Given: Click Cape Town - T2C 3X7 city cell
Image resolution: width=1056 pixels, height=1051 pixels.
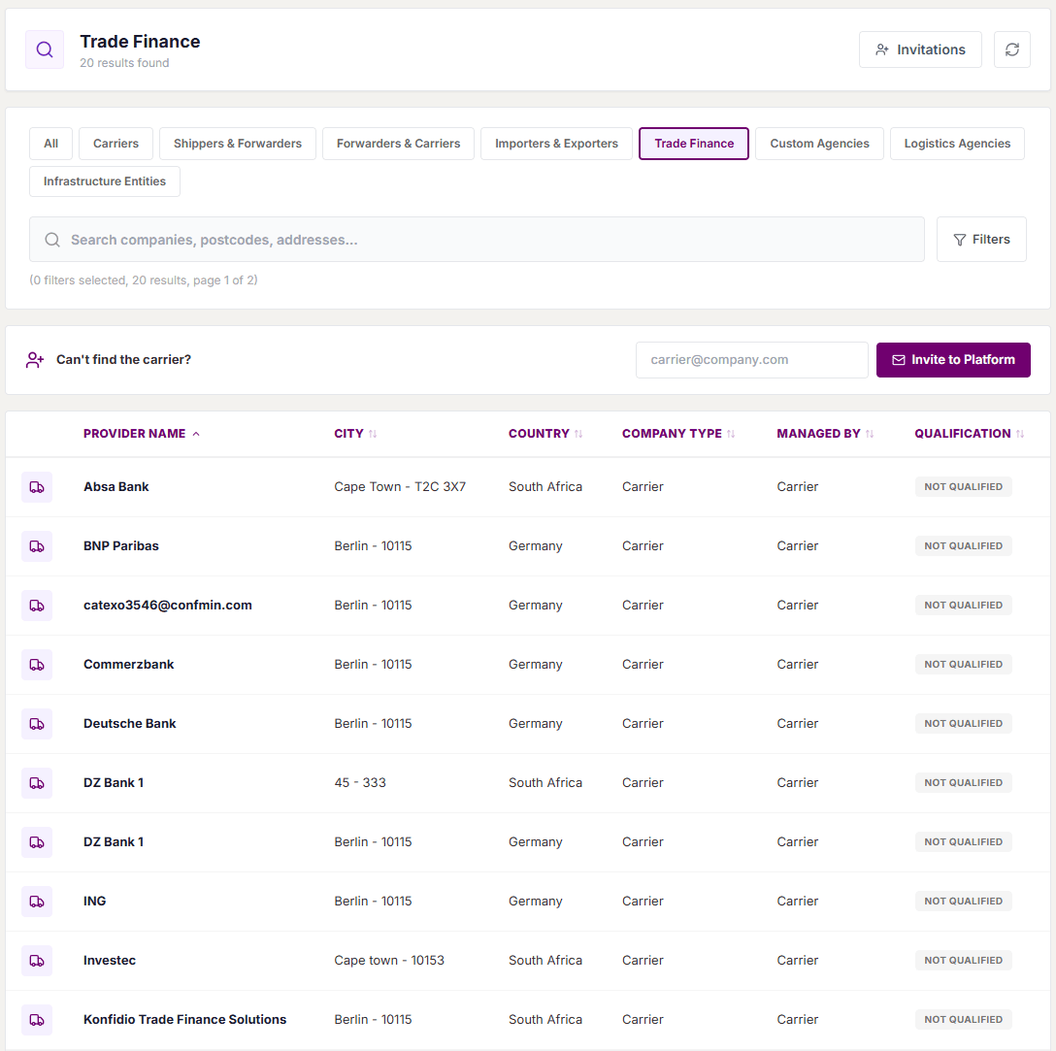Looking at the screenshot, I should [399, 487].
